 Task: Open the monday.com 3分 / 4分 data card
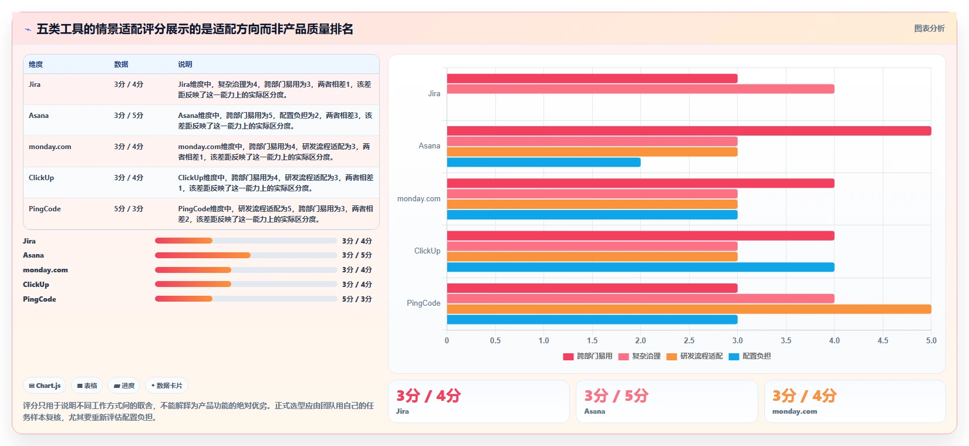point(855,401)
